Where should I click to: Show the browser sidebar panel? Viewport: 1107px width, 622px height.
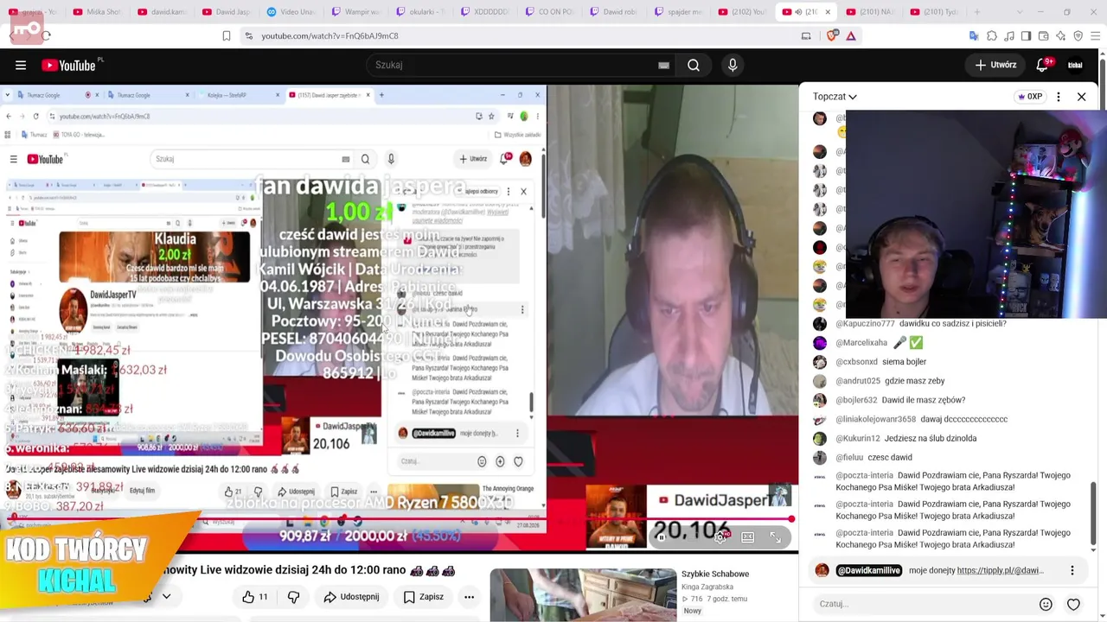click(1026, 35)
